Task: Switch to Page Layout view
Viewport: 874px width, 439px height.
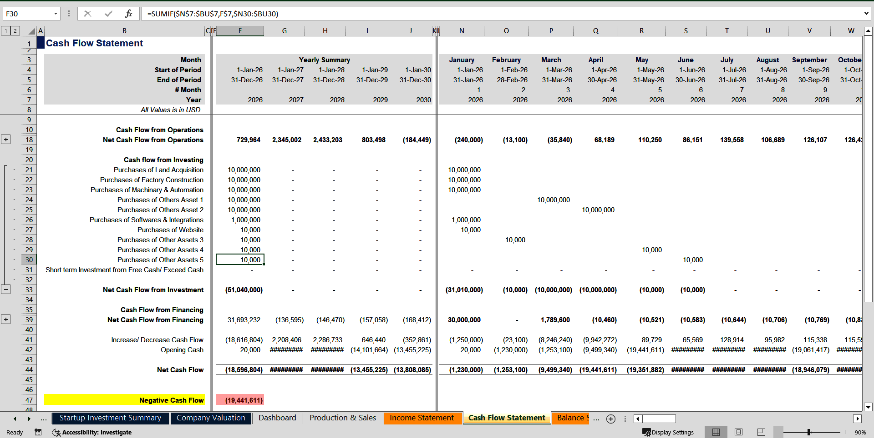Action: [x=738, y=432]
